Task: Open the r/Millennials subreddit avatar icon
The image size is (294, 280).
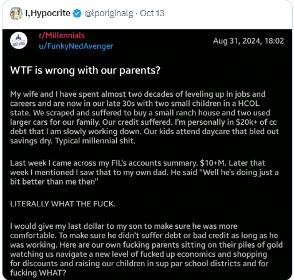Action: (x=19, y=41)
